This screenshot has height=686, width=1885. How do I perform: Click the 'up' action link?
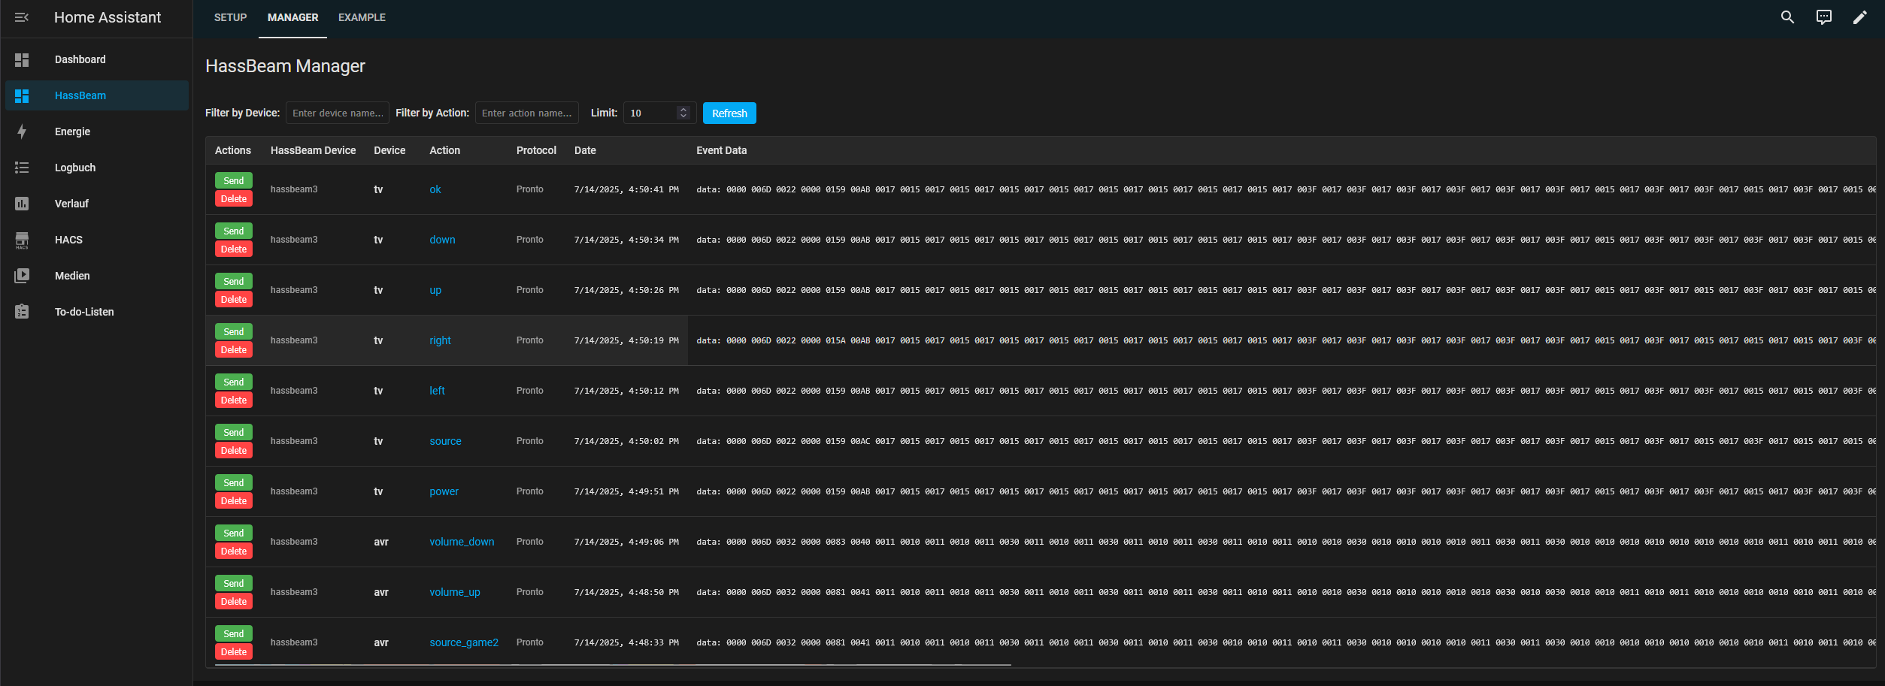435,290
